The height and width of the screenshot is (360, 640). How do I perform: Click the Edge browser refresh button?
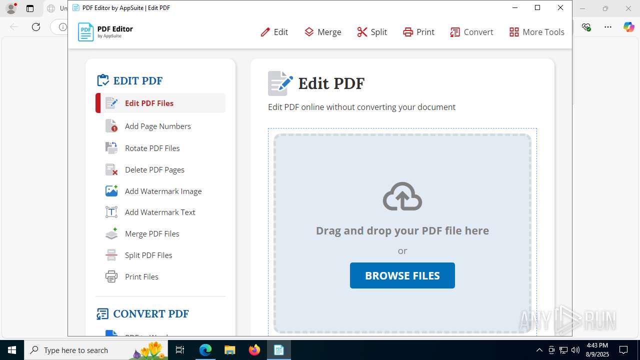point(36,27)
